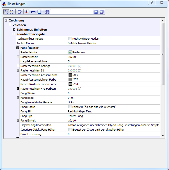Select the Zeichnung tree heading
This screenshot has height=170, width=169.
pyautogui.click(x=16, y=20)
